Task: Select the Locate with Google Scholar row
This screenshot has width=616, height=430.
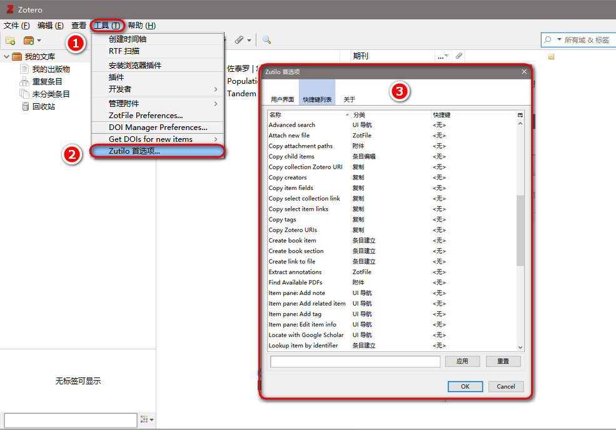Action: click(392, 335)
